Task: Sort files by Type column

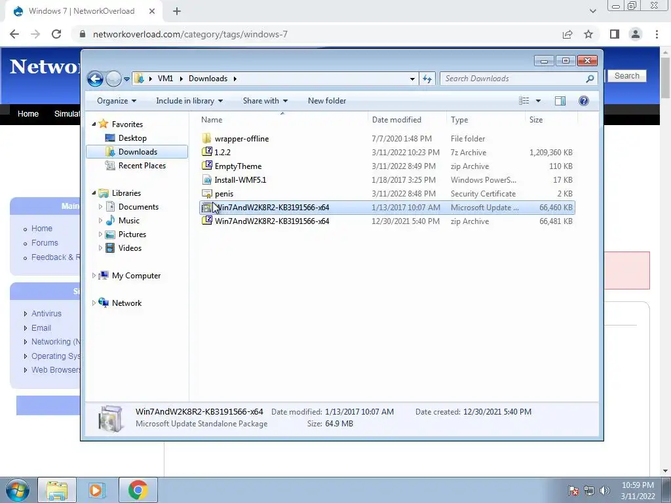Action: coord(486,120)
